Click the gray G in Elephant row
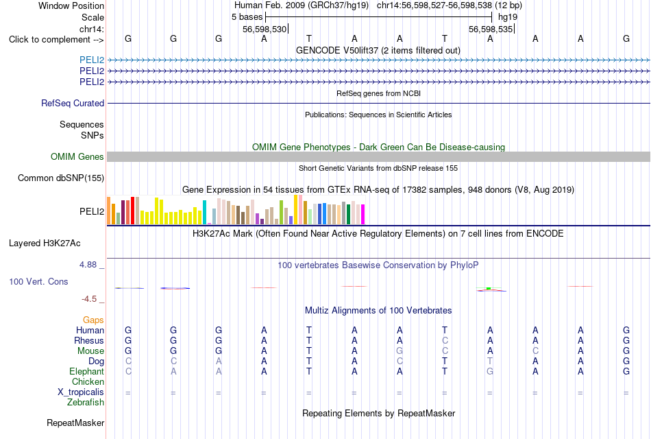Screen dimensions: 651x439 coord(490,371)
